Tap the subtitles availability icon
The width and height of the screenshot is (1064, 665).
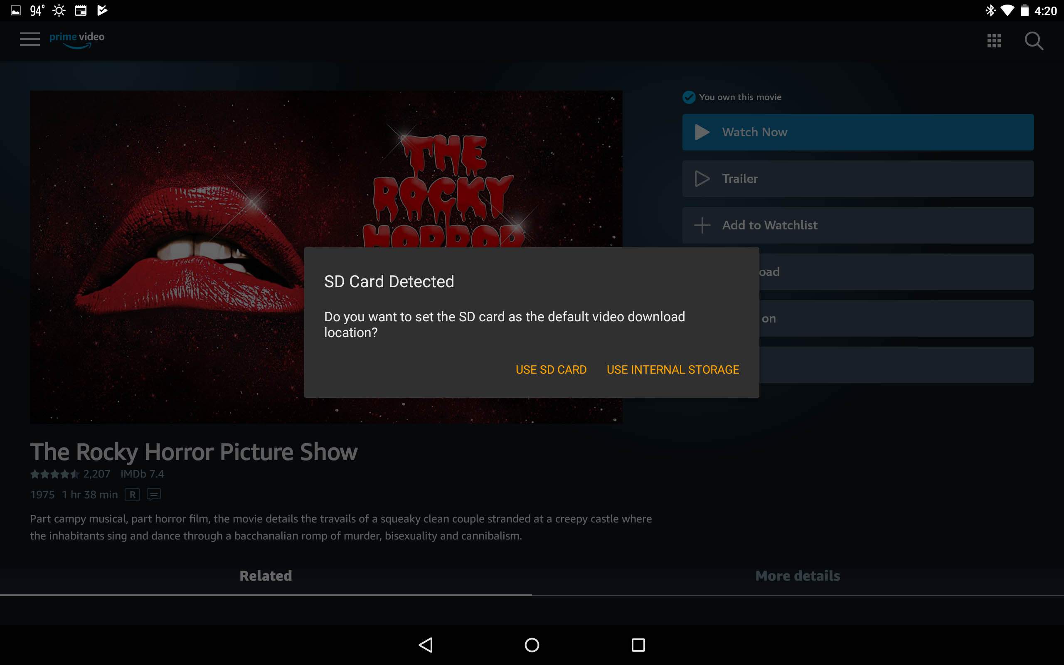[153, 494]
